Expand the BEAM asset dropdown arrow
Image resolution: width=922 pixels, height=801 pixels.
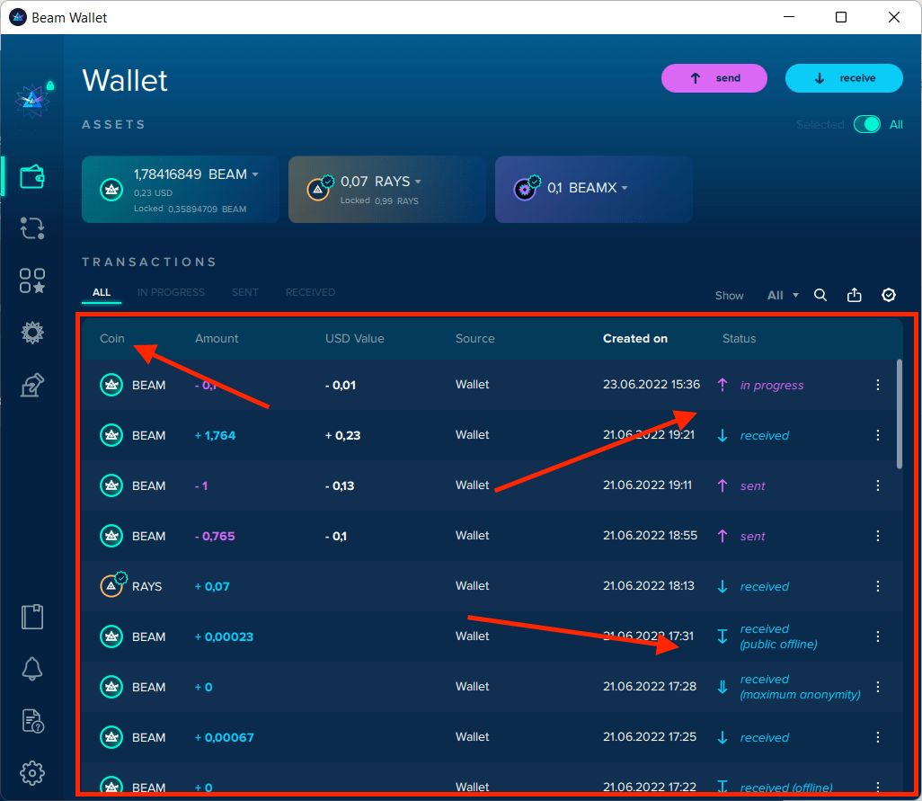point(255,174)
